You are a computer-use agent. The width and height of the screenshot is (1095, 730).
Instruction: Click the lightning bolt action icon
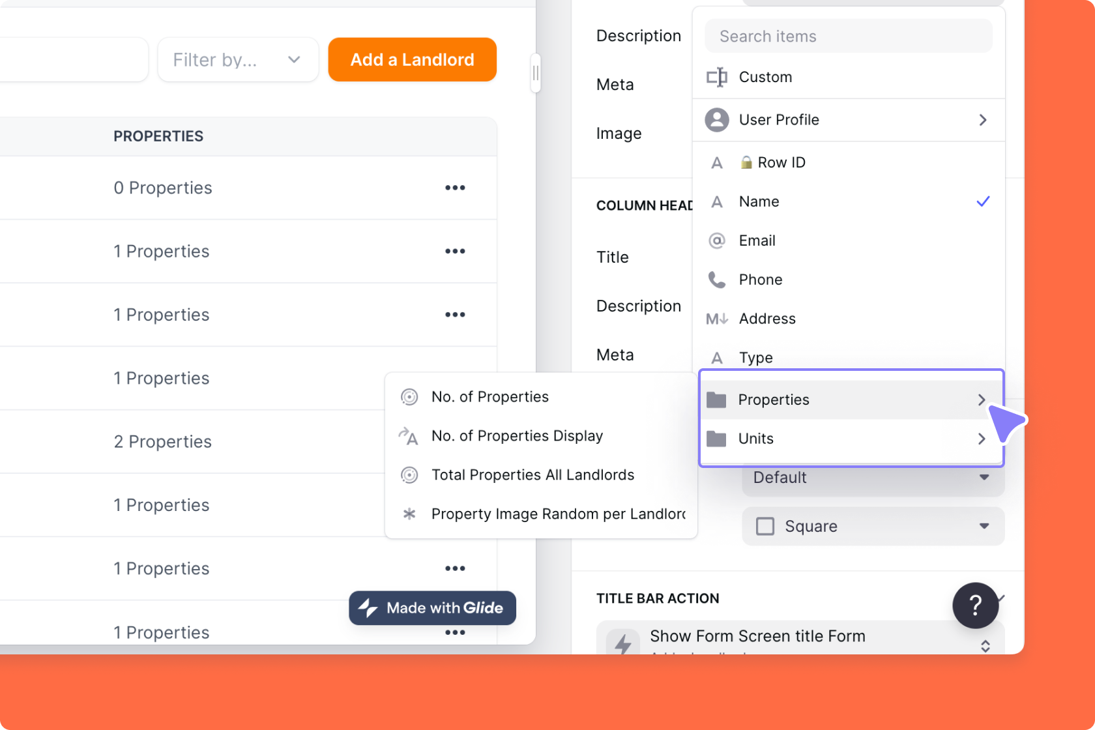(x=623, y=643)
